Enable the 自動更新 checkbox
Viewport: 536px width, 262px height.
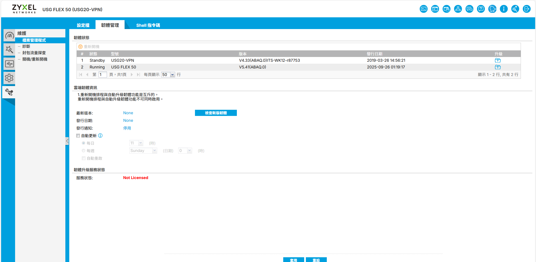tap(78, 136)
